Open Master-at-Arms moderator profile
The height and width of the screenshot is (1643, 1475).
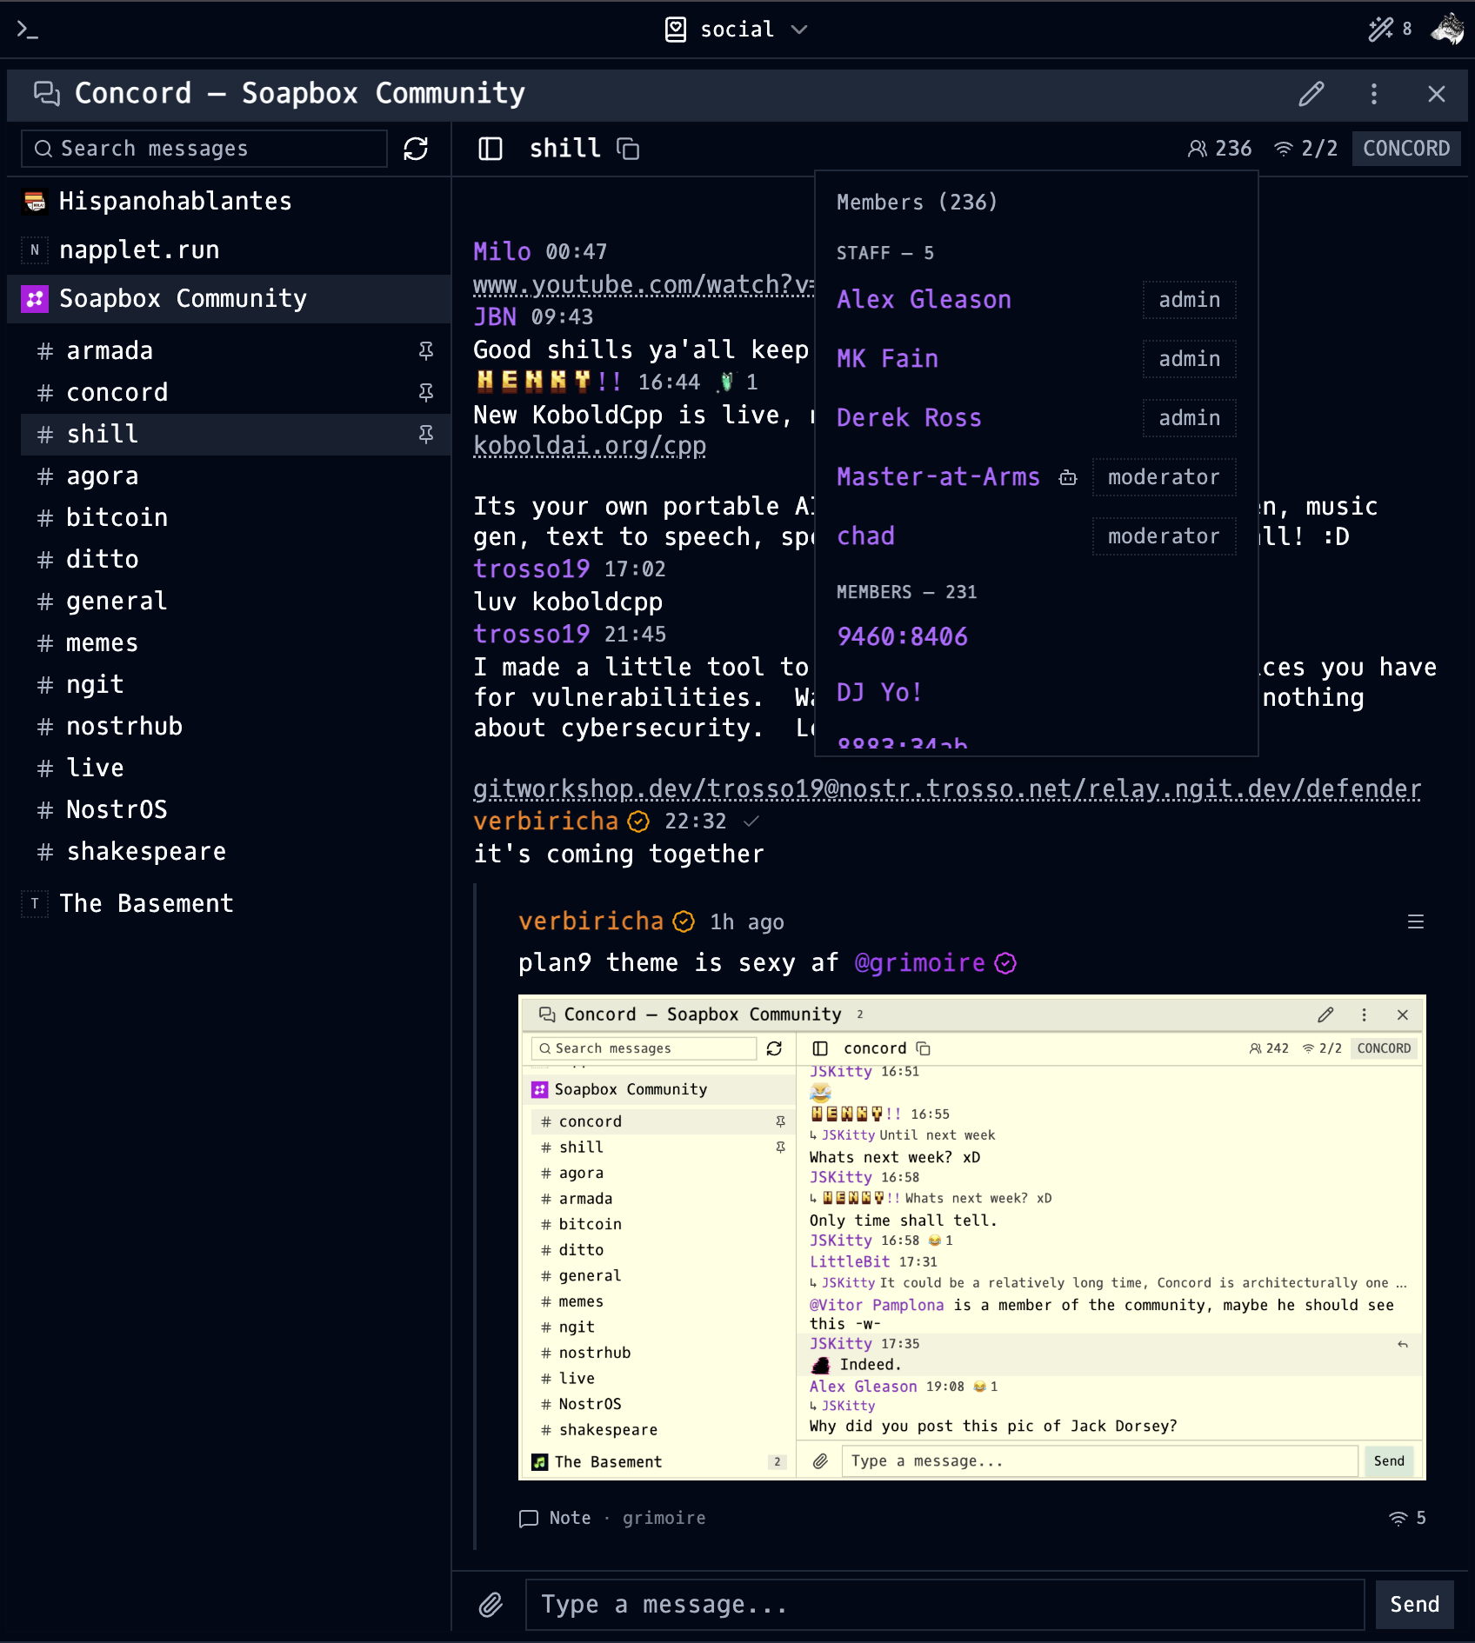938,477
